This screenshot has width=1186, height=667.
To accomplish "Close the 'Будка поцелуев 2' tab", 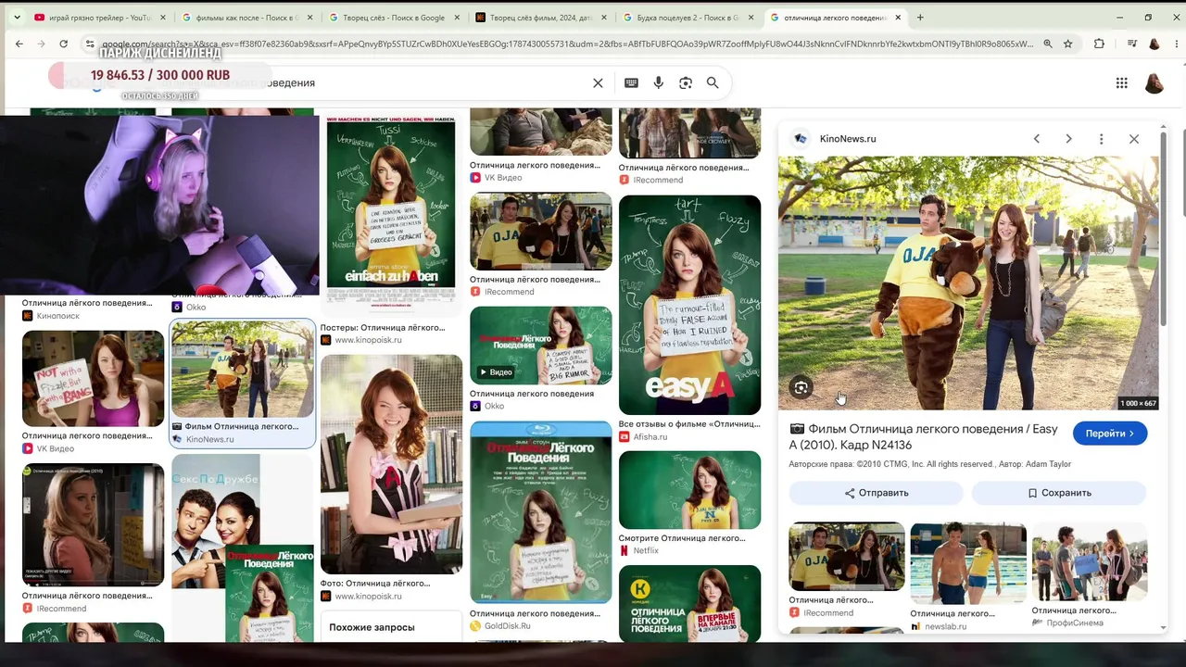I will tap(751, 18).
